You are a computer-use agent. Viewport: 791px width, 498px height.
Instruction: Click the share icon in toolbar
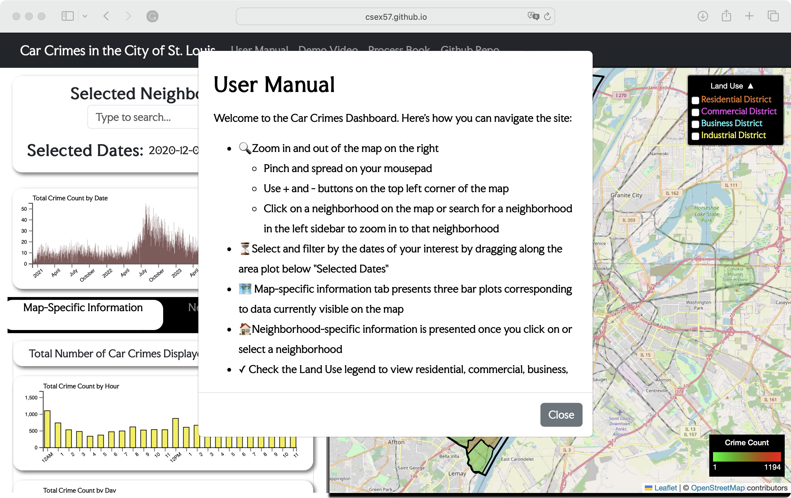click(x=726, y=16)
